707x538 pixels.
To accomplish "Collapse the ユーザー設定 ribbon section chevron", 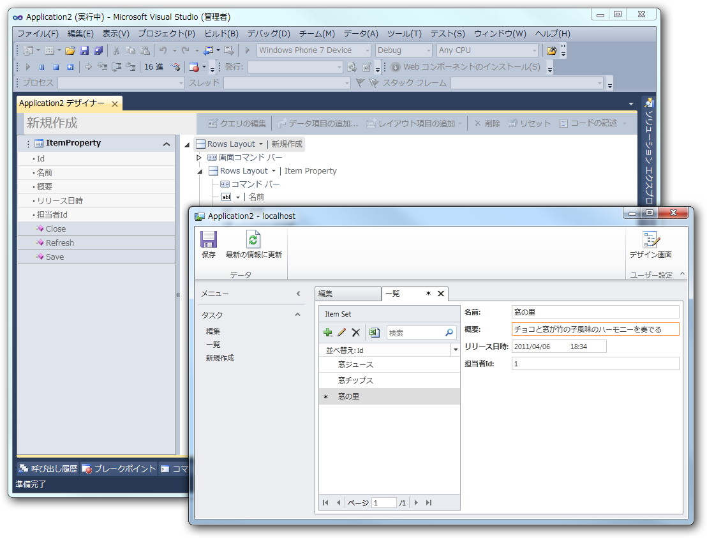I will point(682,274).
